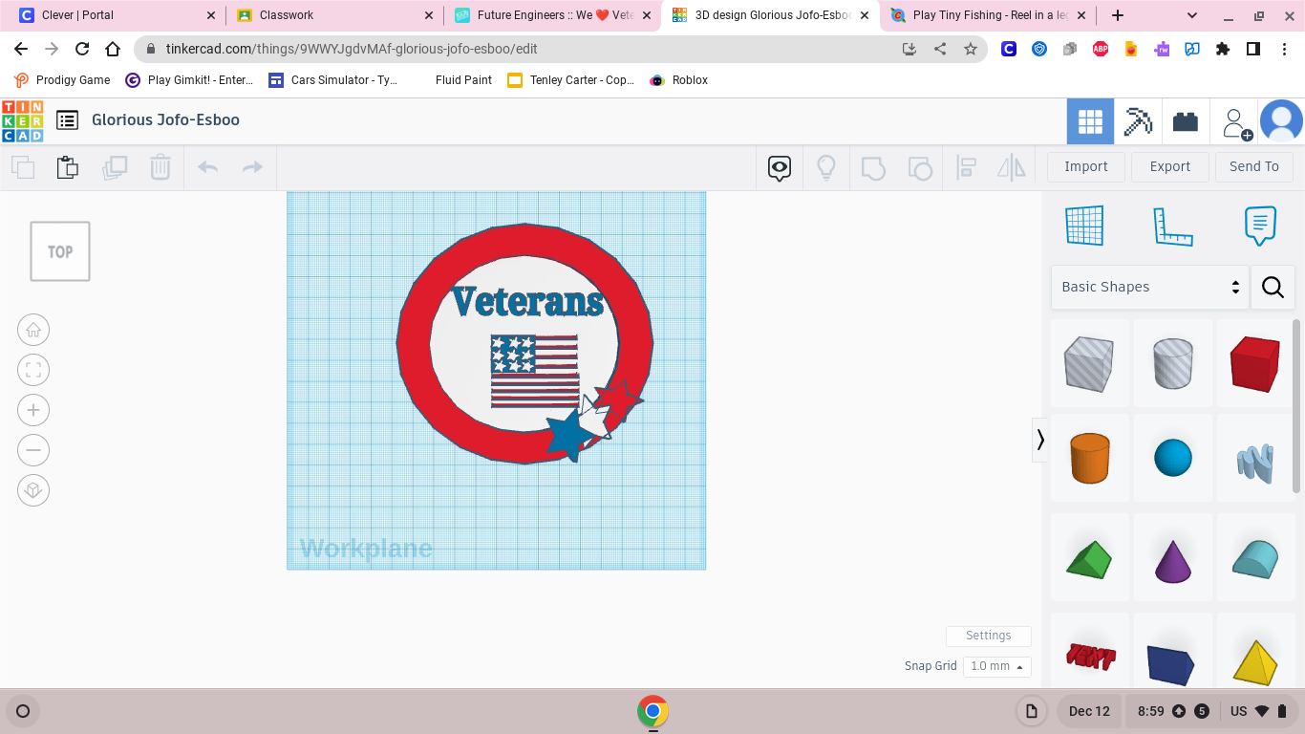
Task: Zoom out with the minus button
Action: tap(33, 450)
